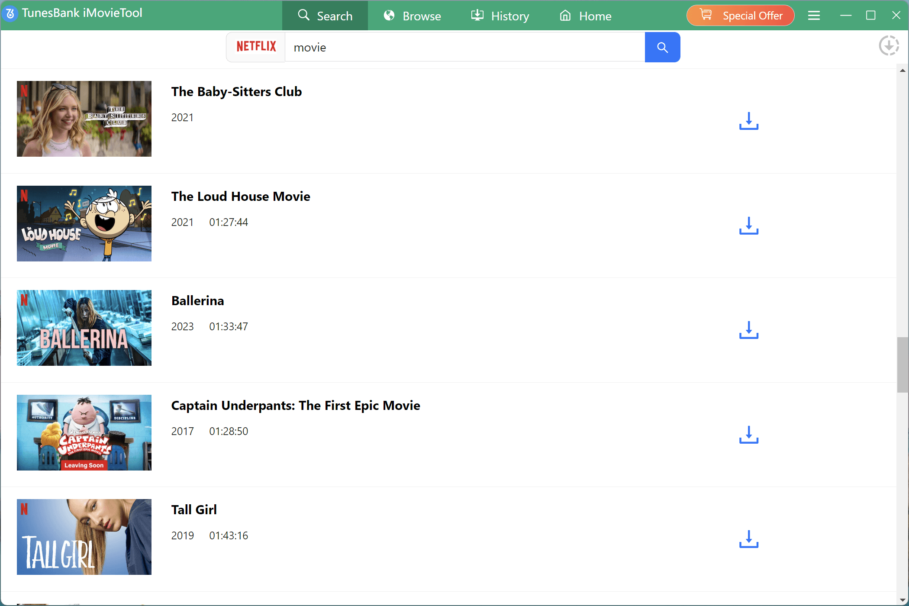Open The Loud House Movie thumbnail
909x606 pixels.
pyautogui.click(x=84, y=223)
